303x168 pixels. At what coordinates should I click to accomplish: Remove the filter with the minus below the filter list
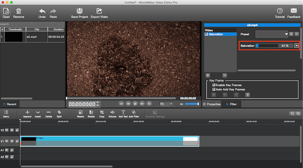(225, 76)
